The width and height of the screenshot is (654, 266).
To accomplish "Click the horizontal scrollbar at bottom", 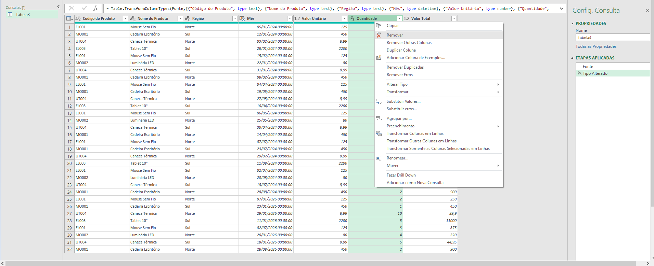I will [321, 263].
